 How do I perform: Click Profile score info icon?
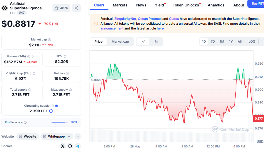tap(25, 122)
